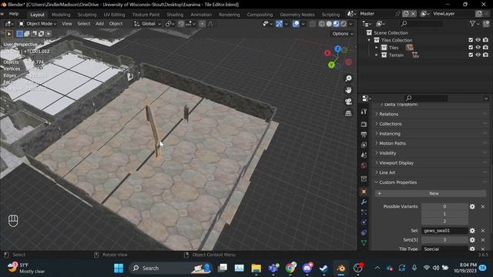Open the viewport Add menu
This screenshot has width=493, height=277.
pos(99,24)
